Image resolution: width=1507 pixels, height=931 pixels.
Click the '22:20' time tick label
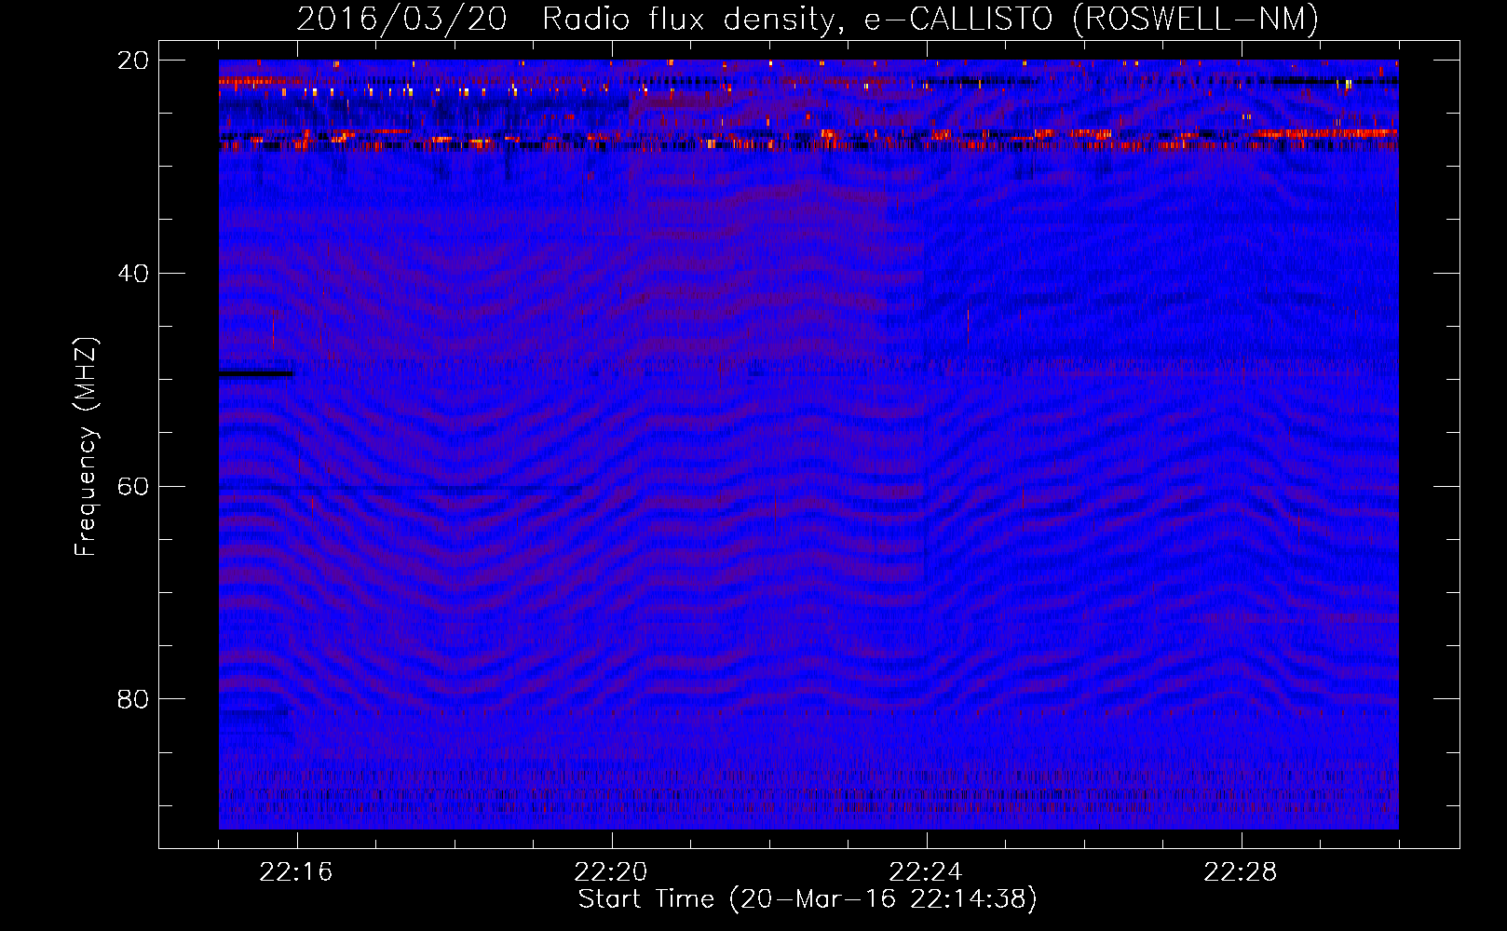click(x=611, y=871)
